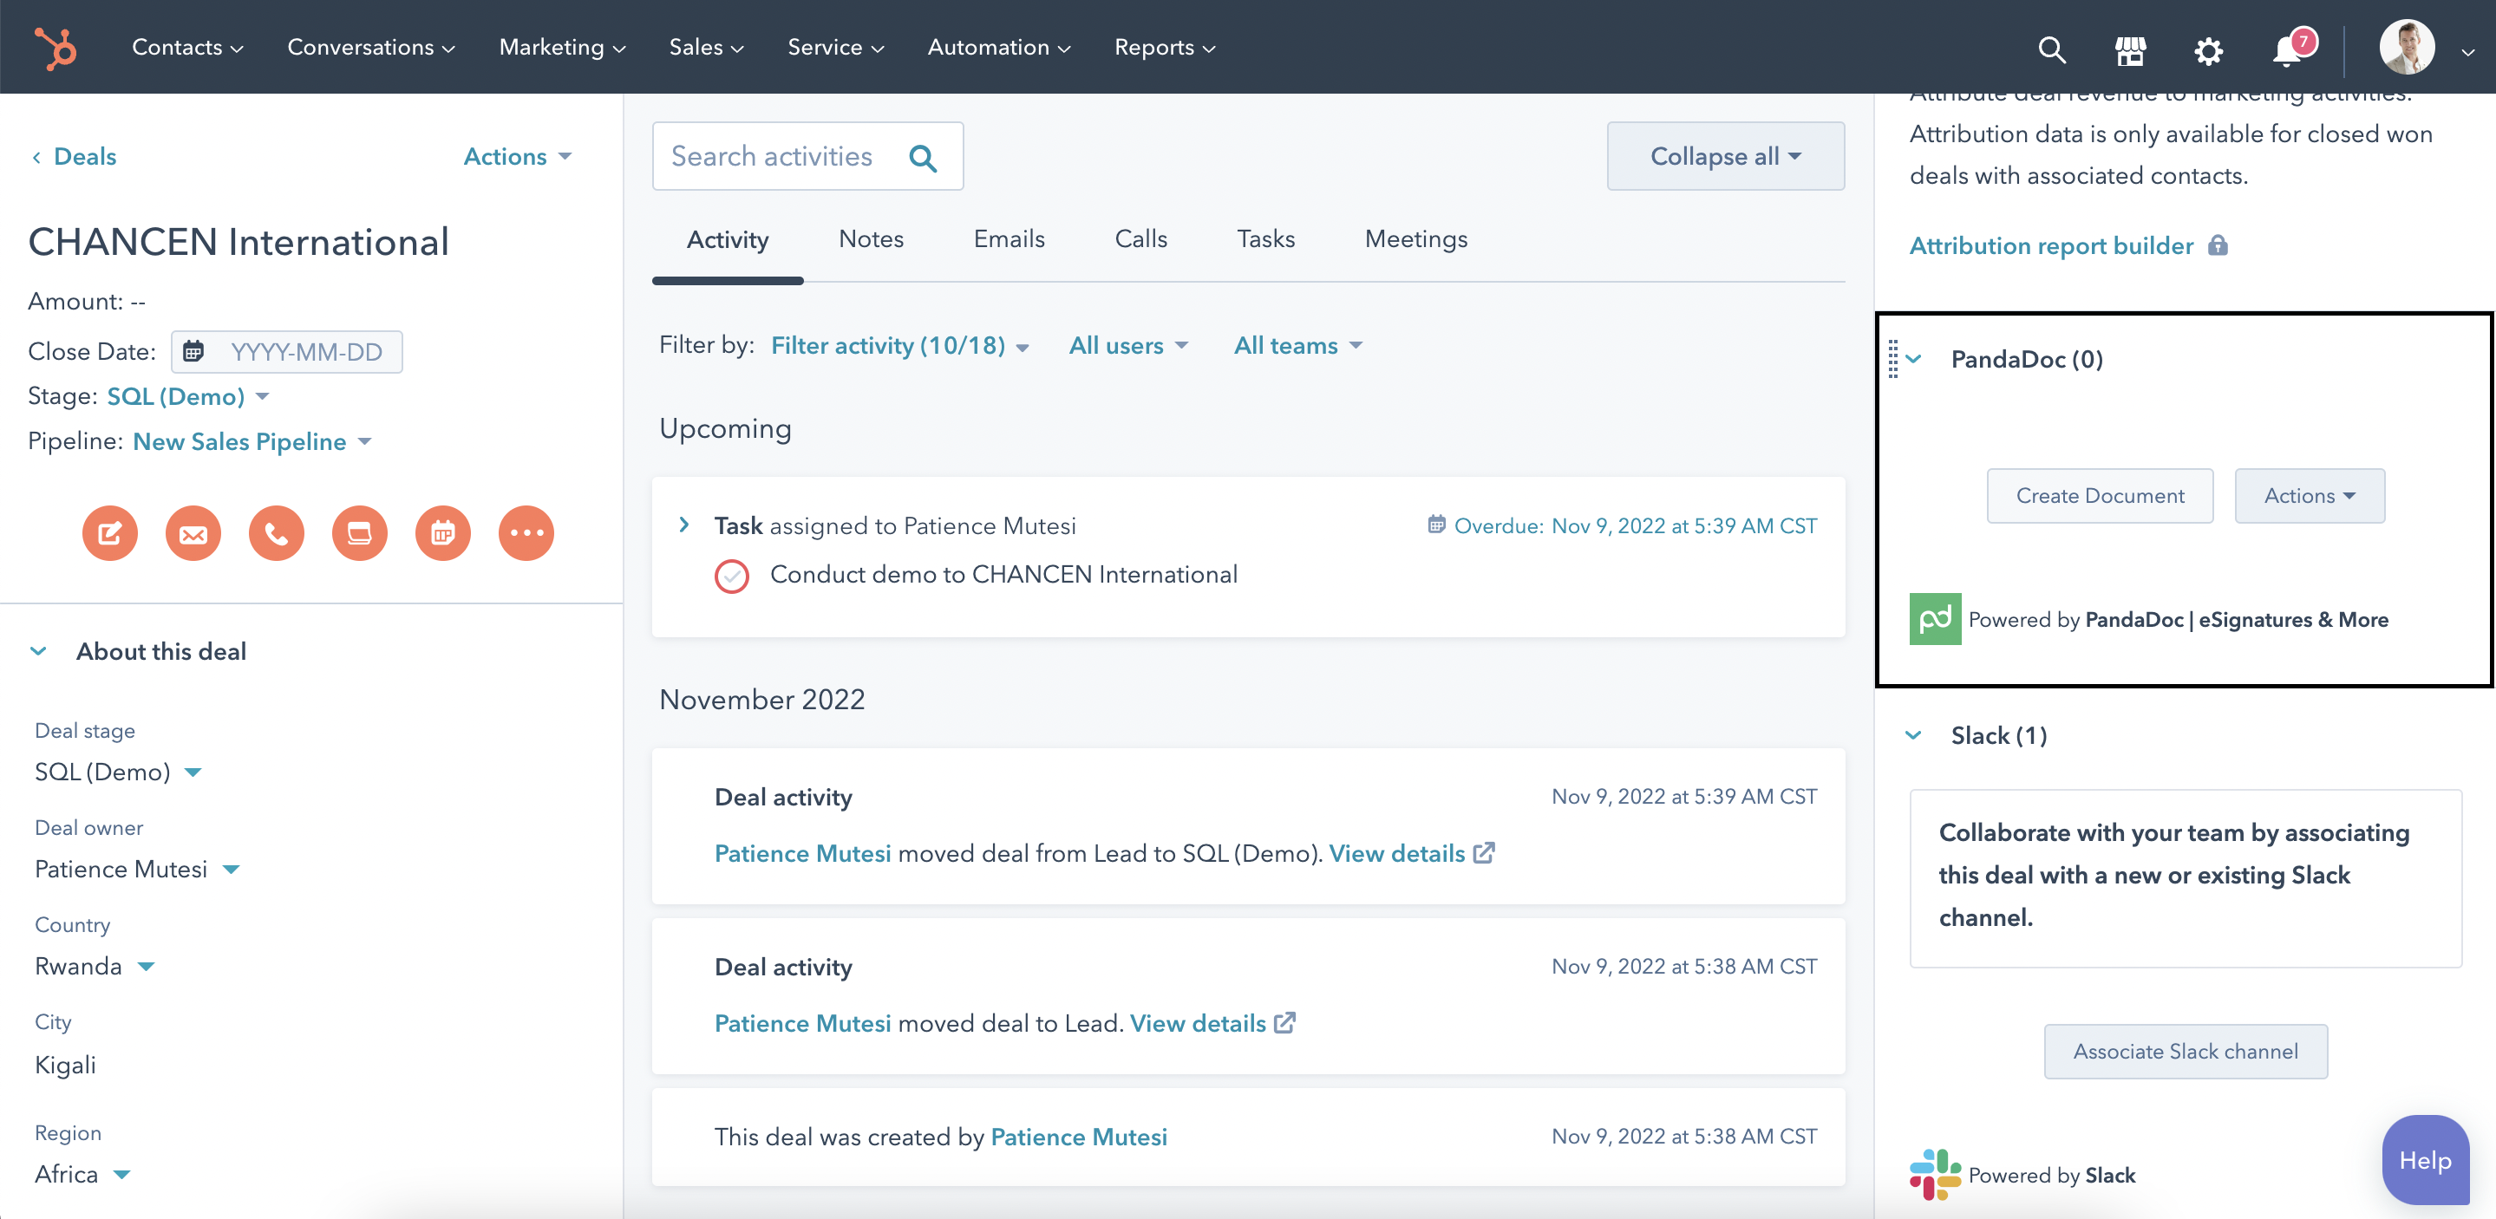
Task: Click the create note icon
Action: point(109,533)
